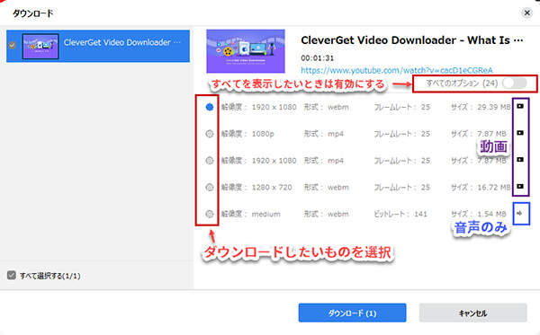Image resolution: width=540 pixels, height=335 pixels.
Task: Select the 1080p mp4 radio option
Action: 210,134
